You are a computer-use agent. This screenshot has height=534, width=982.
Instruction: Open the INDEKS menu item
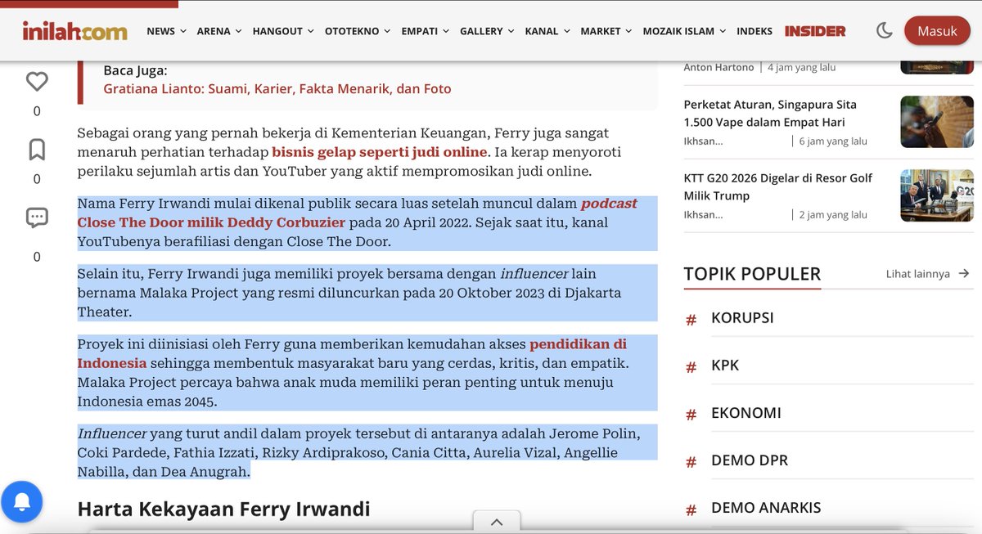(755, 31)
